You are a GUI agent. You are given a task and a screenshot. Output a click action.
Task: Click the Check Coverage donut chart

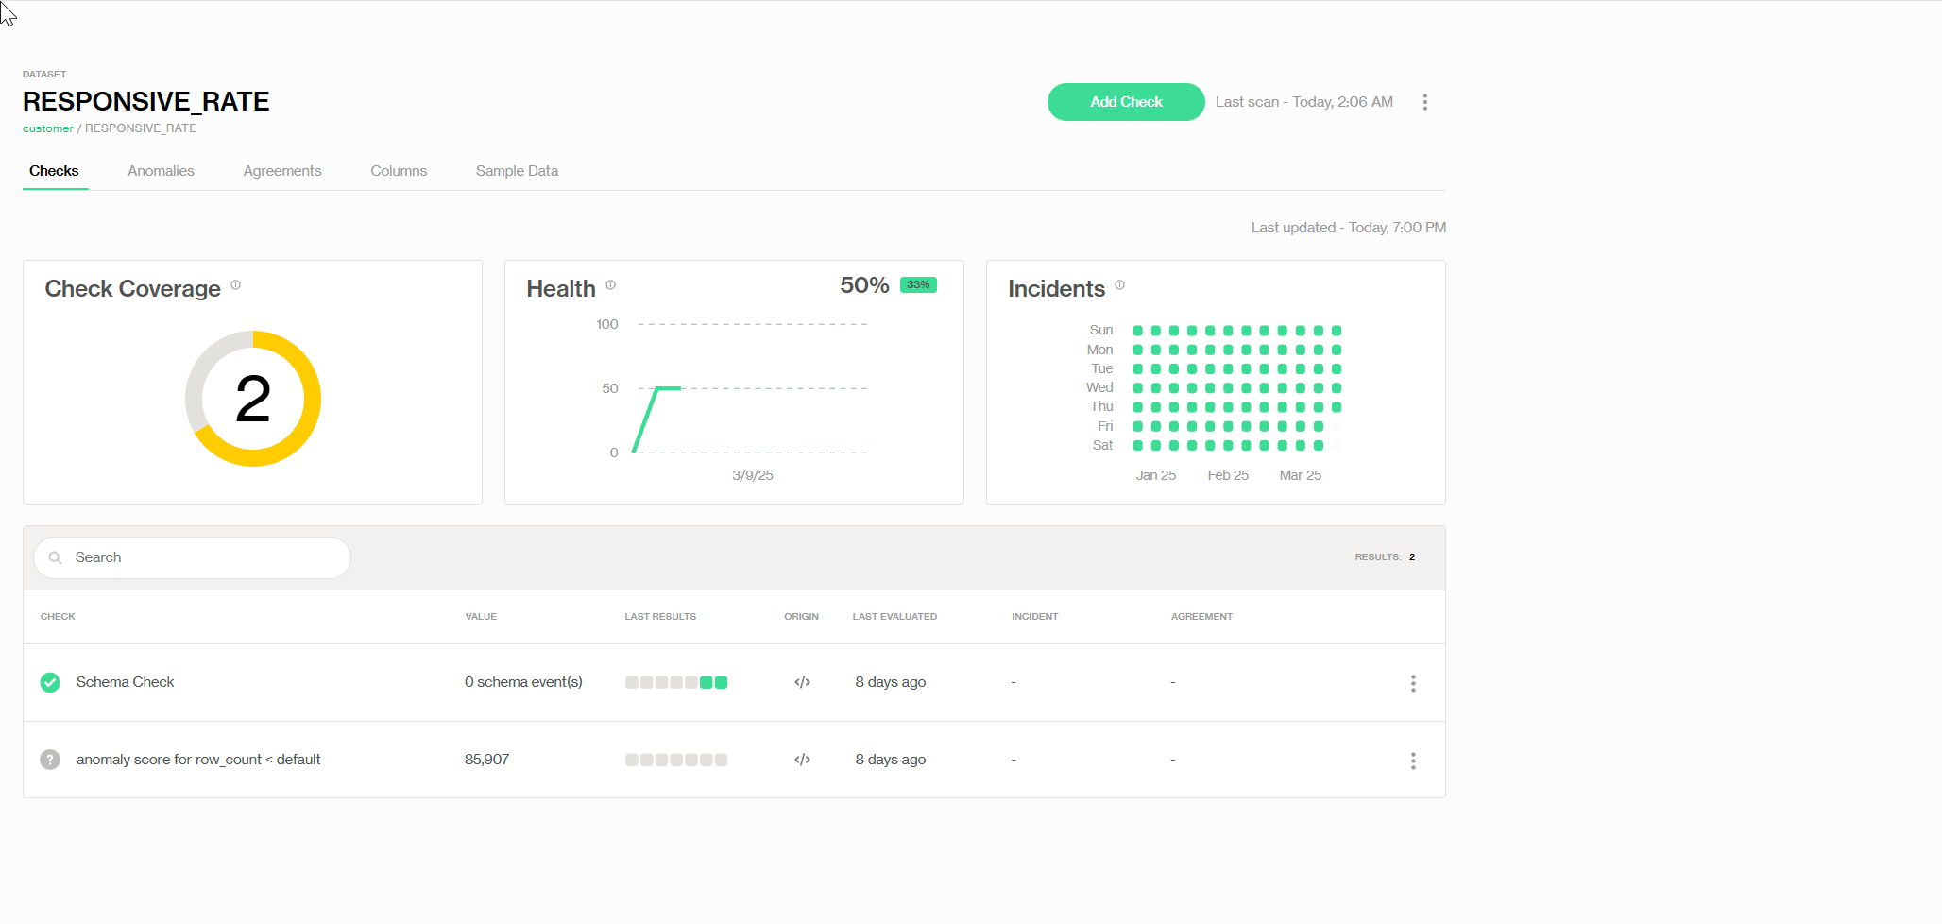(x=253, y=399)
